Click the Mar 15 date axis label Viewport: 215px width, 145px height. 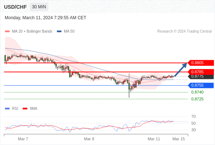[x=179, y=139]
